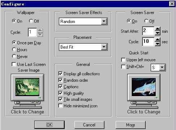Open the Shift+Ctrl+ key letter dropdown

pyautogui.click(x=162, y=67)
